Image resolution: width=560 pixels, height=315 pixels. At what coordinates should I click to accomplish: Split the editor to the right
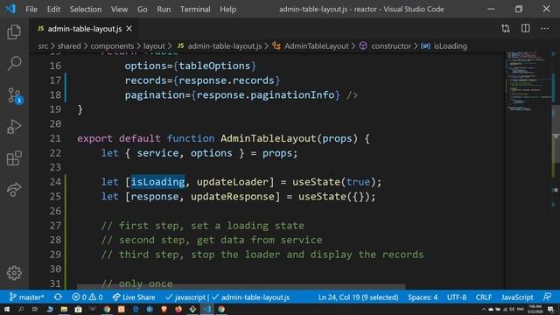(x=525, y=29)
